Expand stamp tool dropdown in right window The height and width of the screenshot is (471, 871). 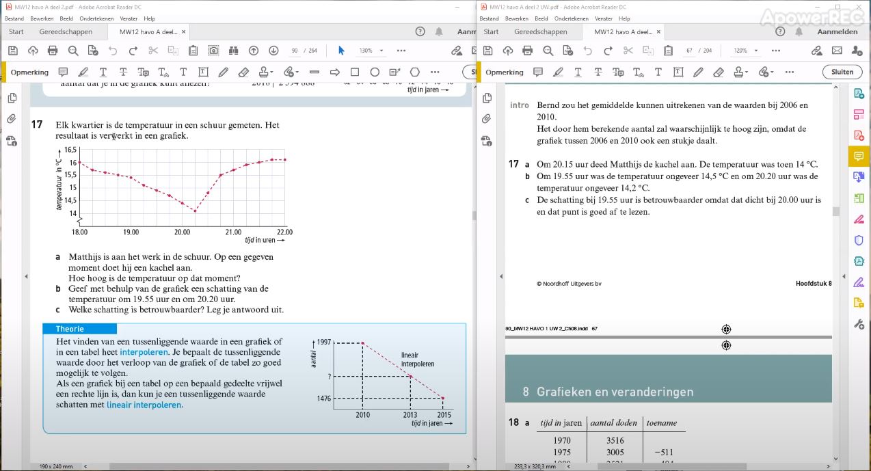pyautogui.click(x=746, y=72)
